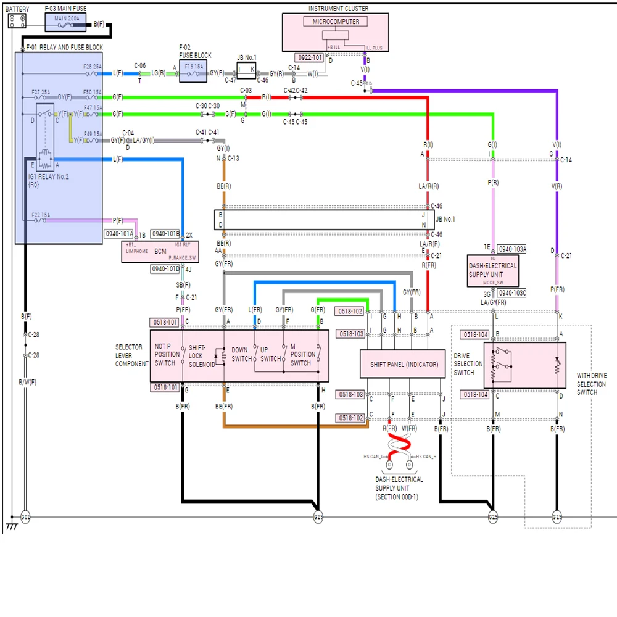Click the G25 ground under selector lever
This screenshot has height=617, width=617.
(x=318, y=516)
